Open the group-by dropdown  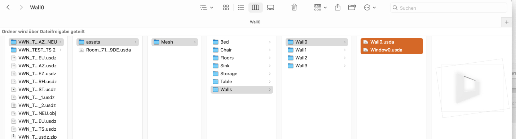click(320, 7)
